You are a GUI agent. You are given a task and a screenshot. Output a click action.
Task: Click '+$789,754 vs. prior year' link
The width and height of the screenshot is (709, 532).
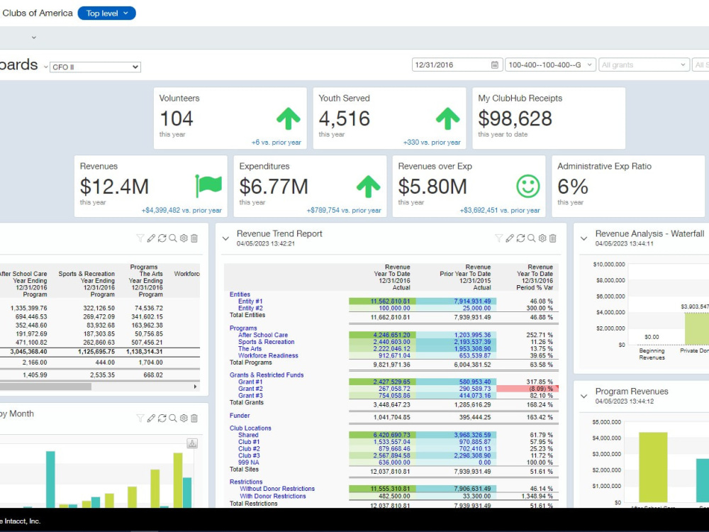tap(344, 211)
